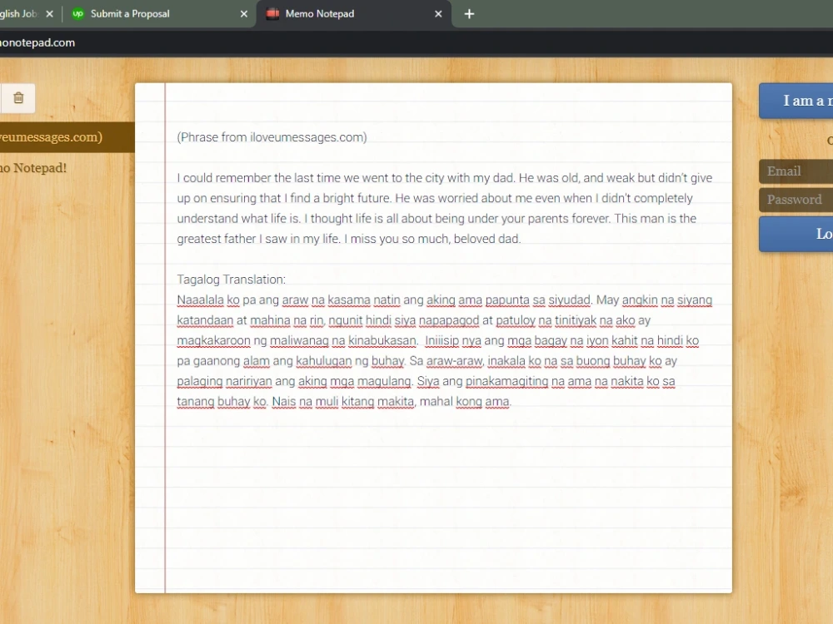
Task: Click on 'tanang buhay ko. Nais na muli' line
Action: pos(344,402)
